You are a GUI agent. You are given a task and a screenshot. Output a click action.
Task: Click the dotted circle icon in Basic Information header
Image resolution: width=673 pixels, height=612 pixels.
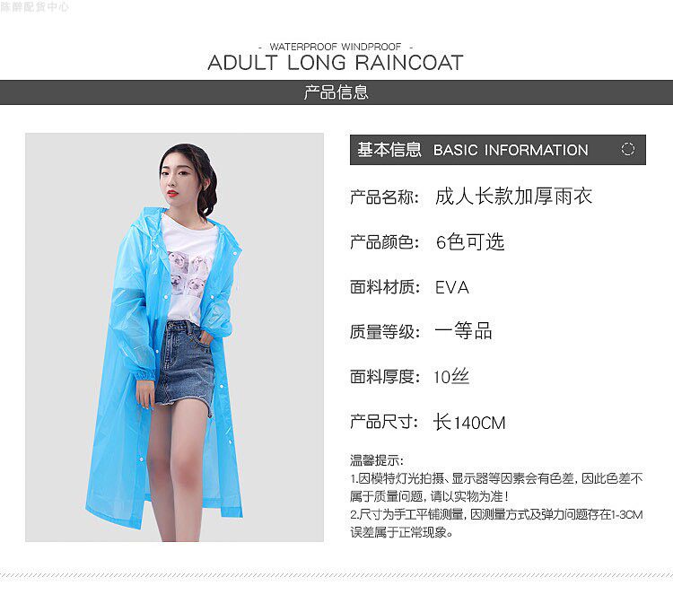click(627, 149)
